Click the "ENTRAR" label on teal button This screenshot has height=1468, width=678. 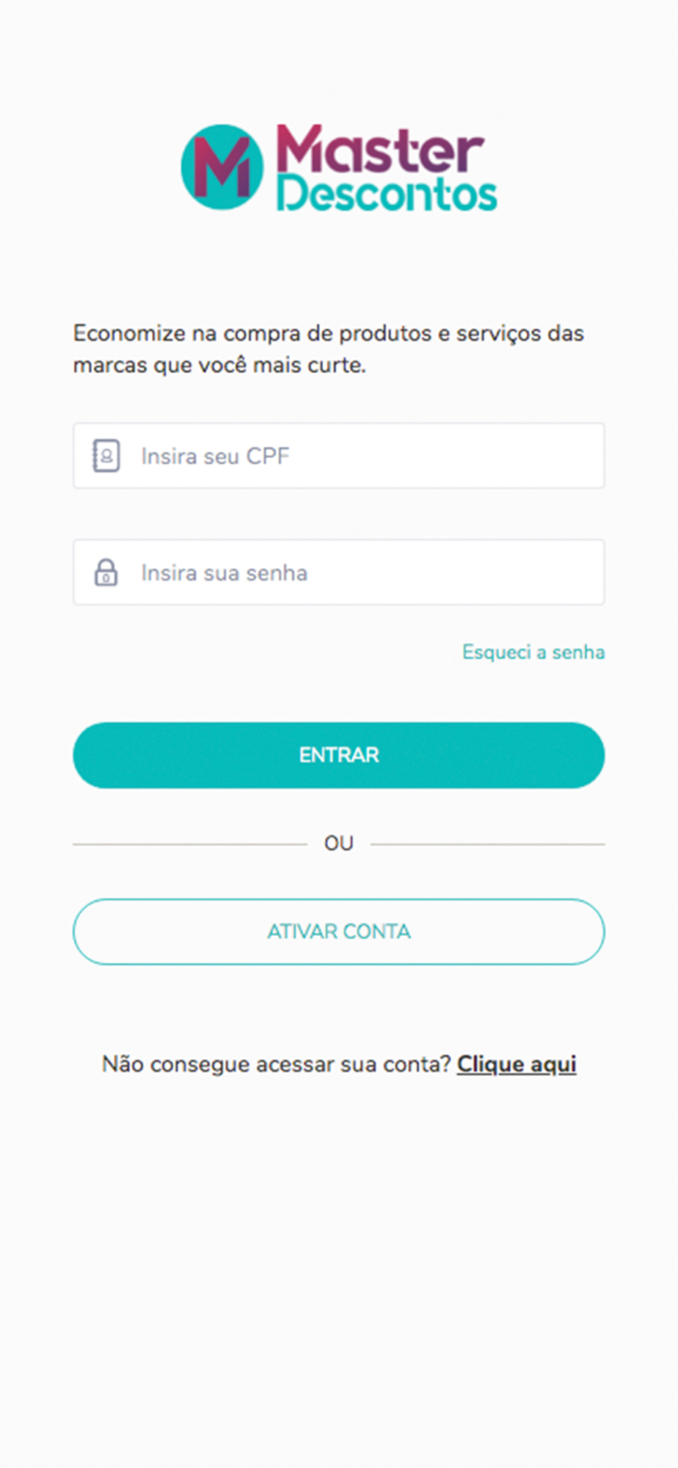point(339,755)
